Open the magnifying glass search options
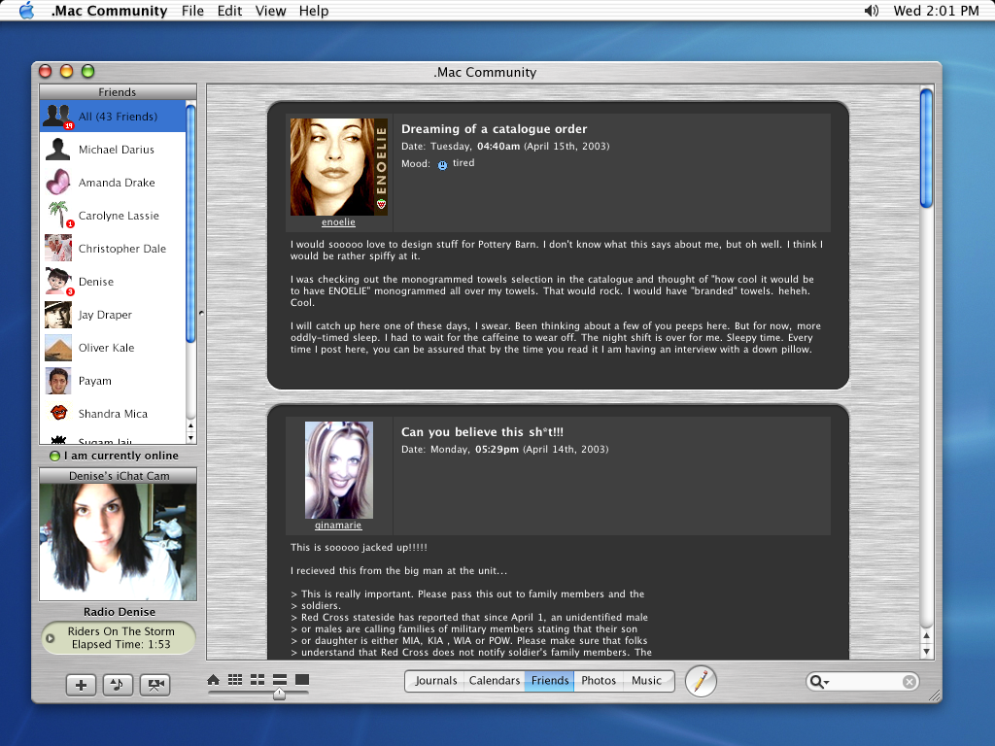Viewport: 995px width, 746px height. coord(818,681)
